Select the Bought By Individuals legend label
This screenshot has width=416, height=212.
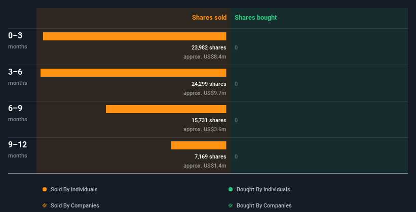pyautogui.click(x=263, y=189)
